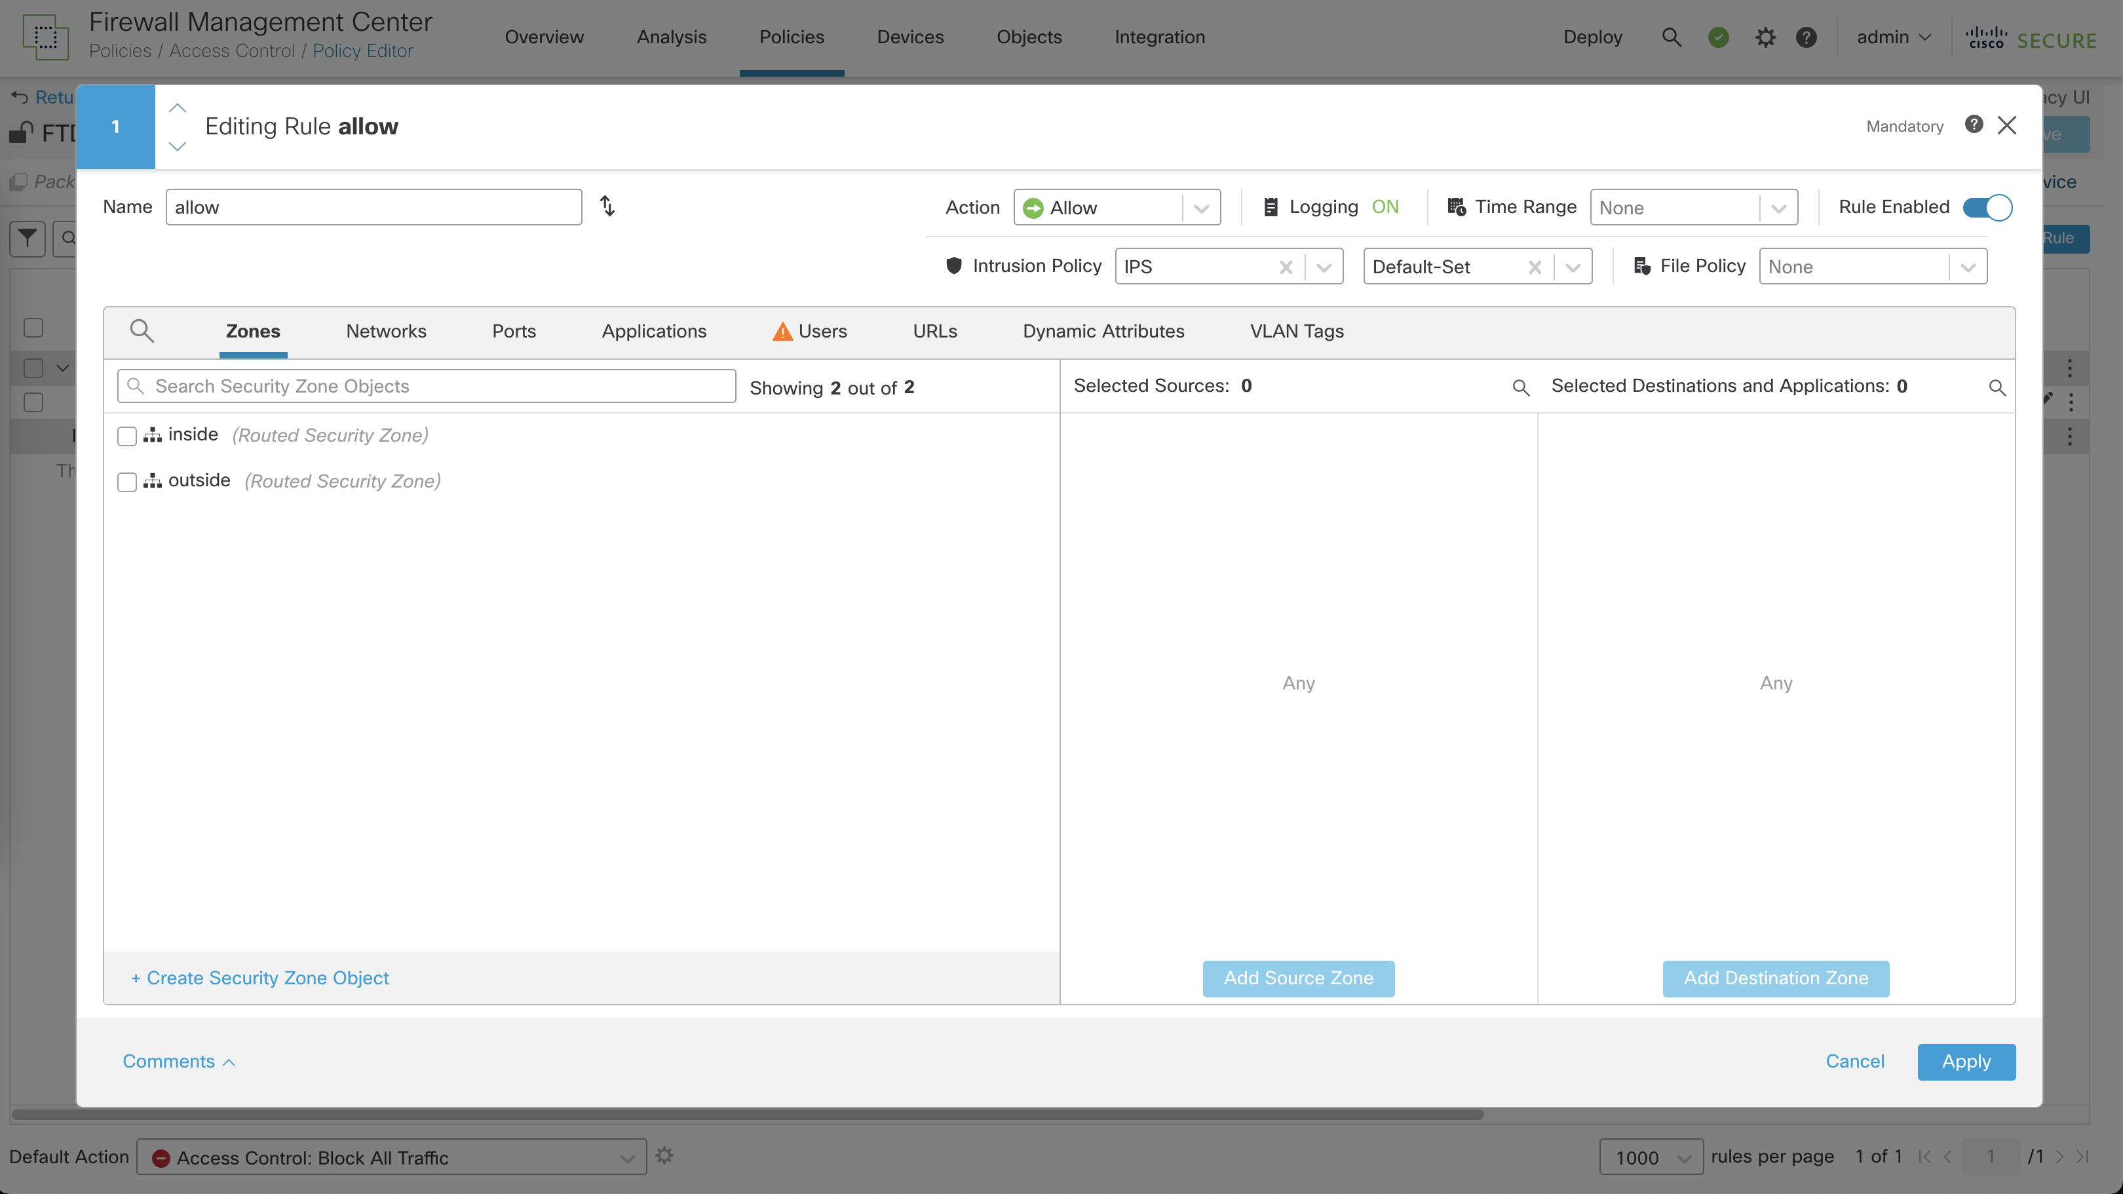This screenshot has width=2123, height=1194.
Task: Click the Search Security Zone Objects field
Action: [427, 387]
